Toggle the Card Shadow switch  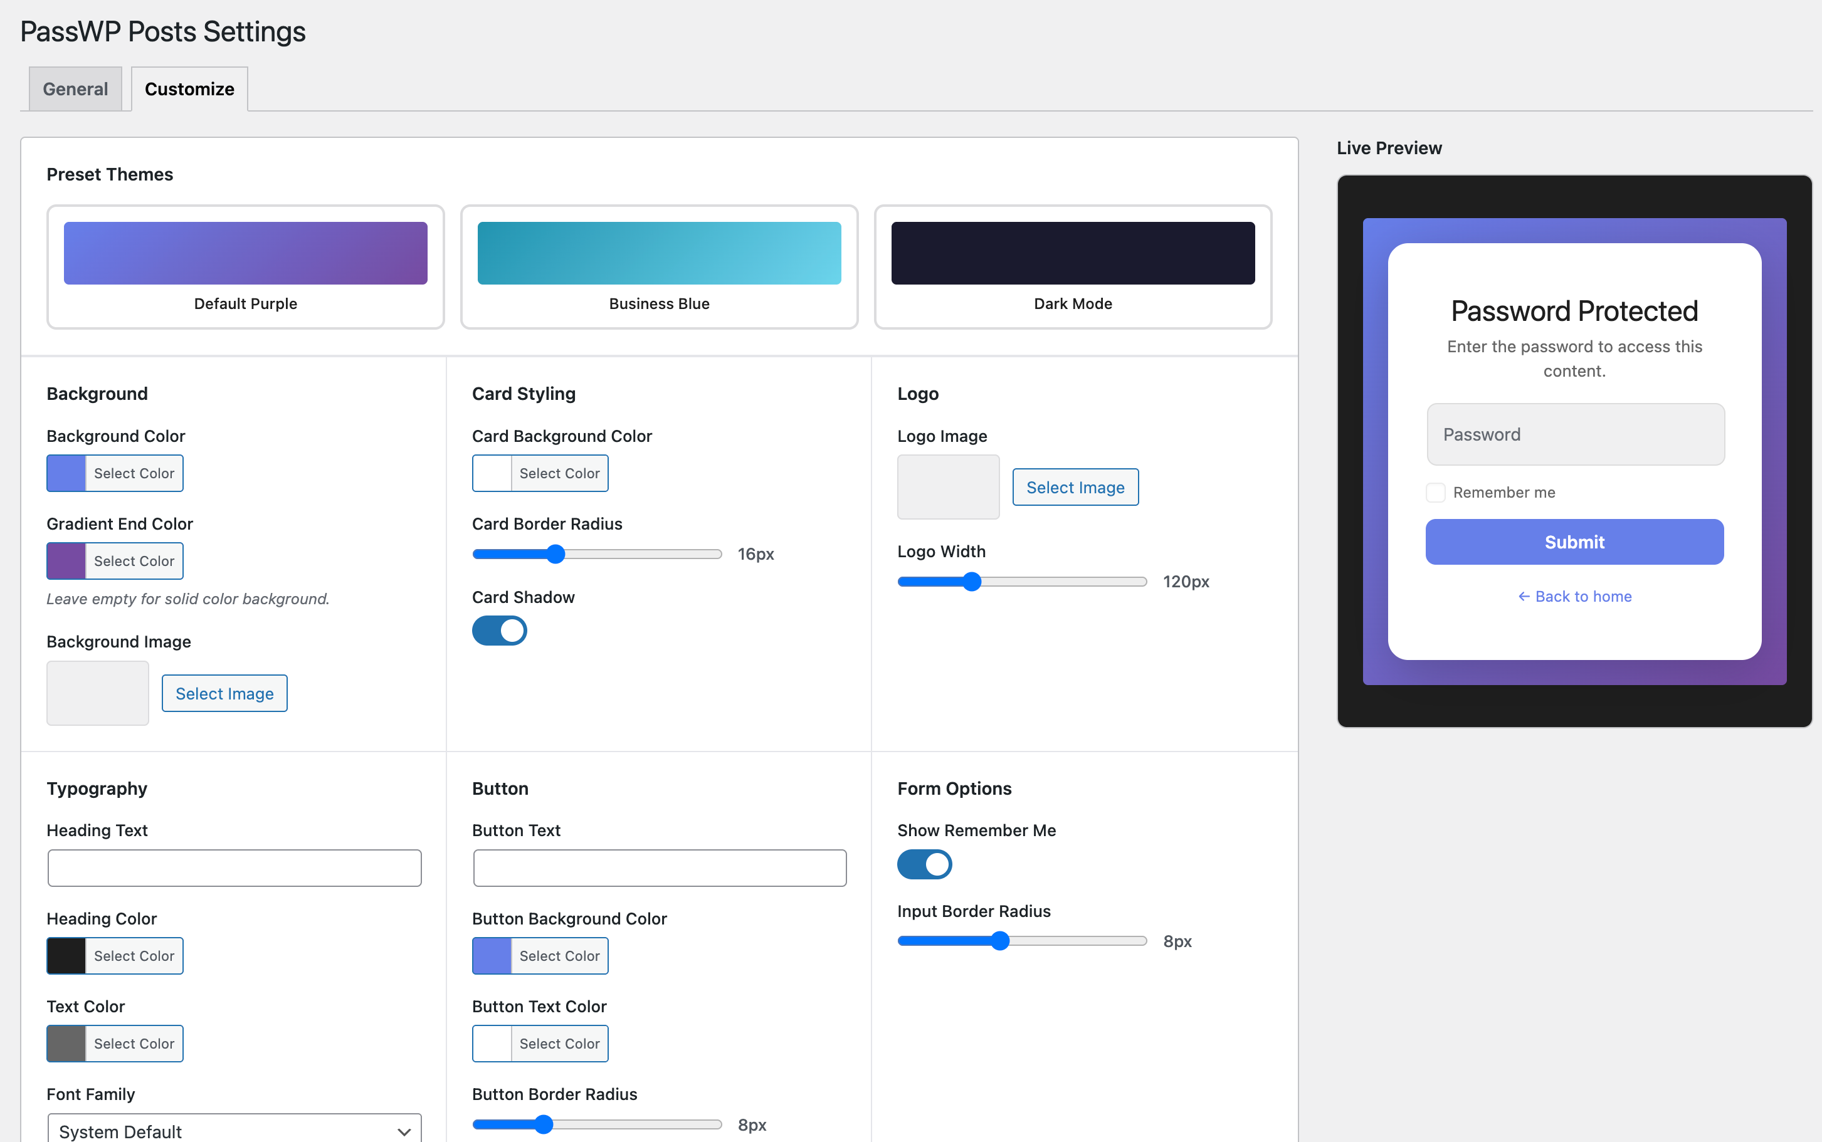[499, 631]
